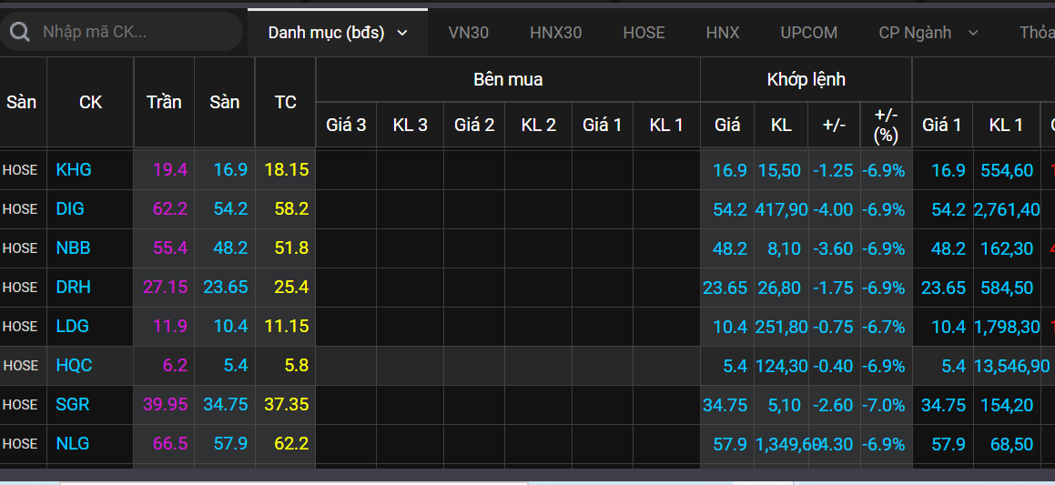Screen dimensions: 1055x485
Task: Click the TC reference price header
Action: coord(285,102)
